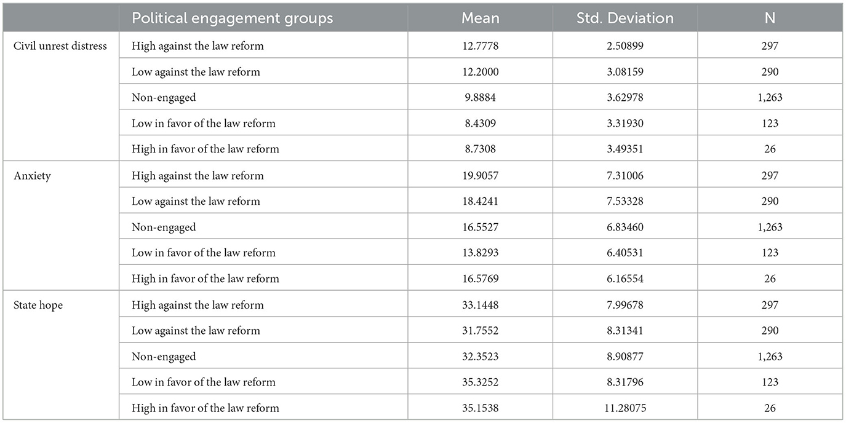The width and height of the screenshot is (846, 423).
Task: Select the mean value 12.7778
Action: pyautogui.click(x=481, y=45)
